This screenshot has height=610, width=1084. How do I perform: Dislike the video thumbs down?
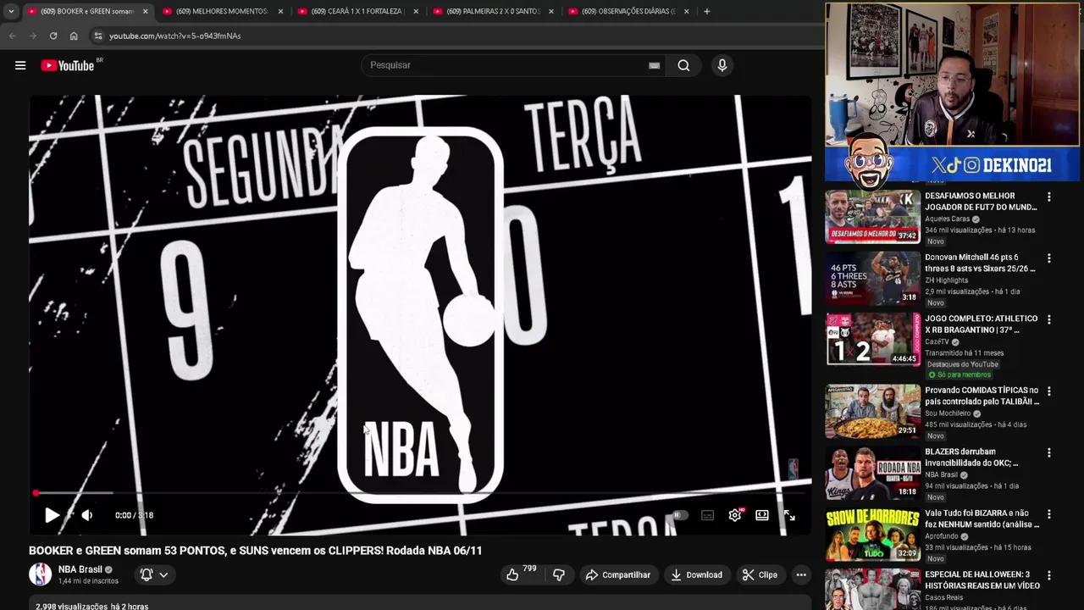point(559,575)
